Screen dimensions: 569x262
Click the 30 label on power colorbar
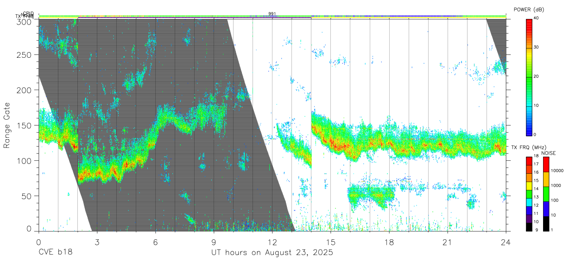(535, 47)
